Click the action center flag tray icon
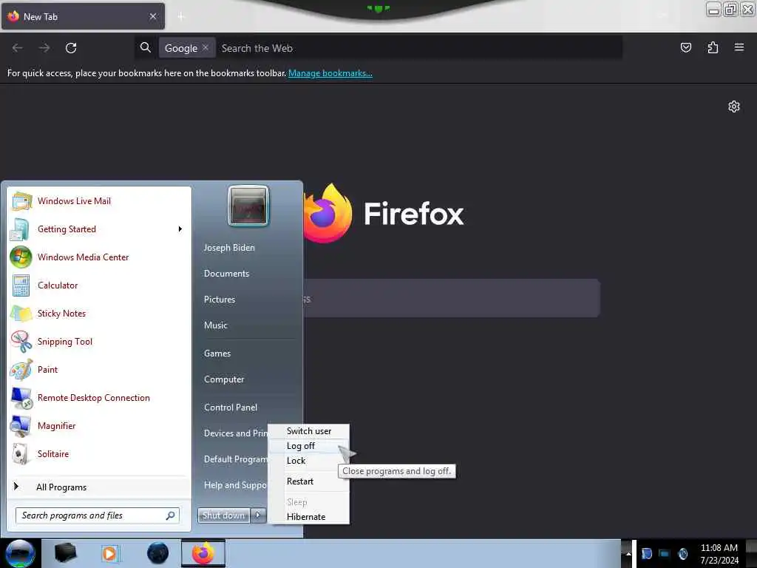Image resolution: width=757 pixels, height=568 pixels. coord(647,553)
